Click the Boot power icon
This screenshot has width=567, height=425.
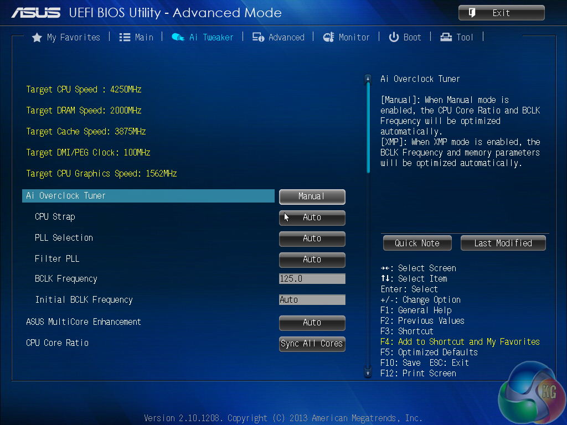394,37
